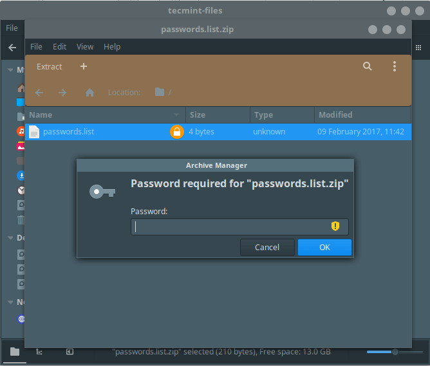Show places view in status bar
This screenshot has width=430, height=366.
(x=15, y=351)
